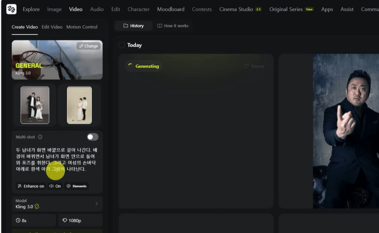Select the GENERAL Kling 3.0 preset card

point(57,60)
